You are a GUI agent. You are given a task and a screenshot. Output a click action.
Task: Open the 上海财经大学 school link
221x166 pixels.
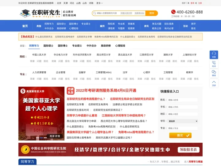click(x=189, y=55)
